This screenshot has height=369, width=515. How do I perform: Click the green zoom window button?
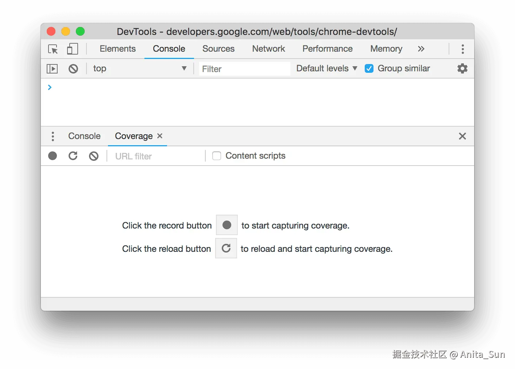80,32
